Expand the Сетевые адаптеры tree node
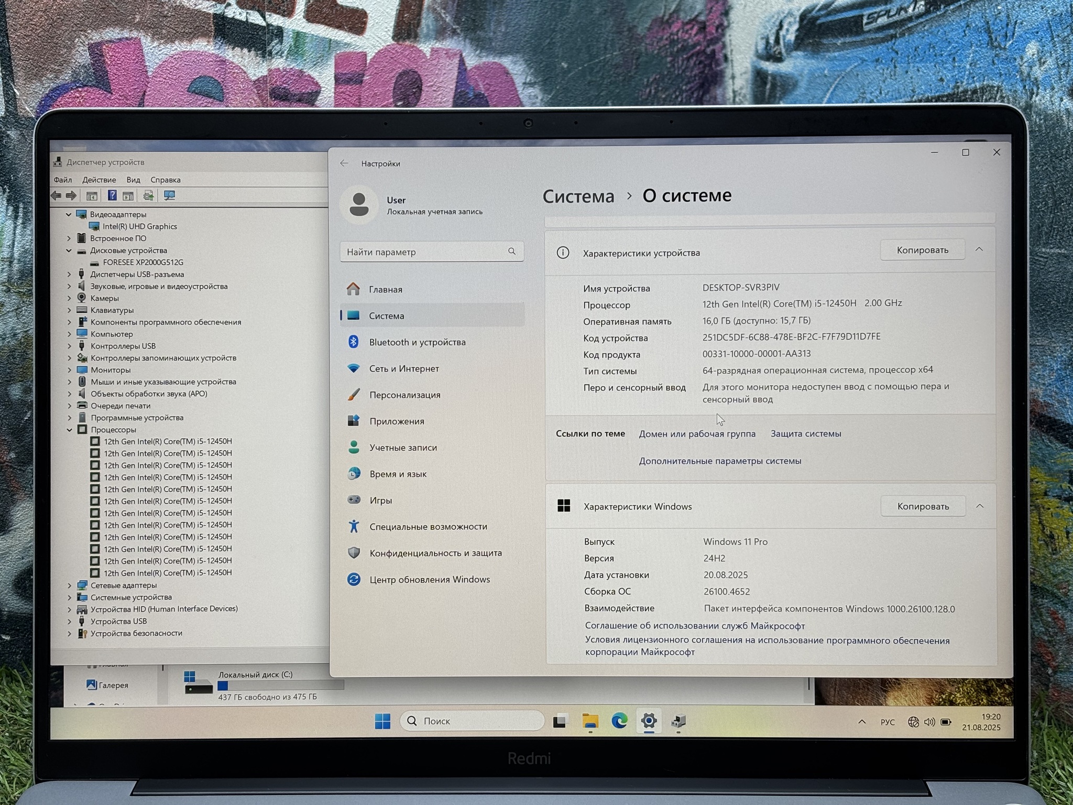The height and width of the screenshot is (805, 1073). (69, 585)
